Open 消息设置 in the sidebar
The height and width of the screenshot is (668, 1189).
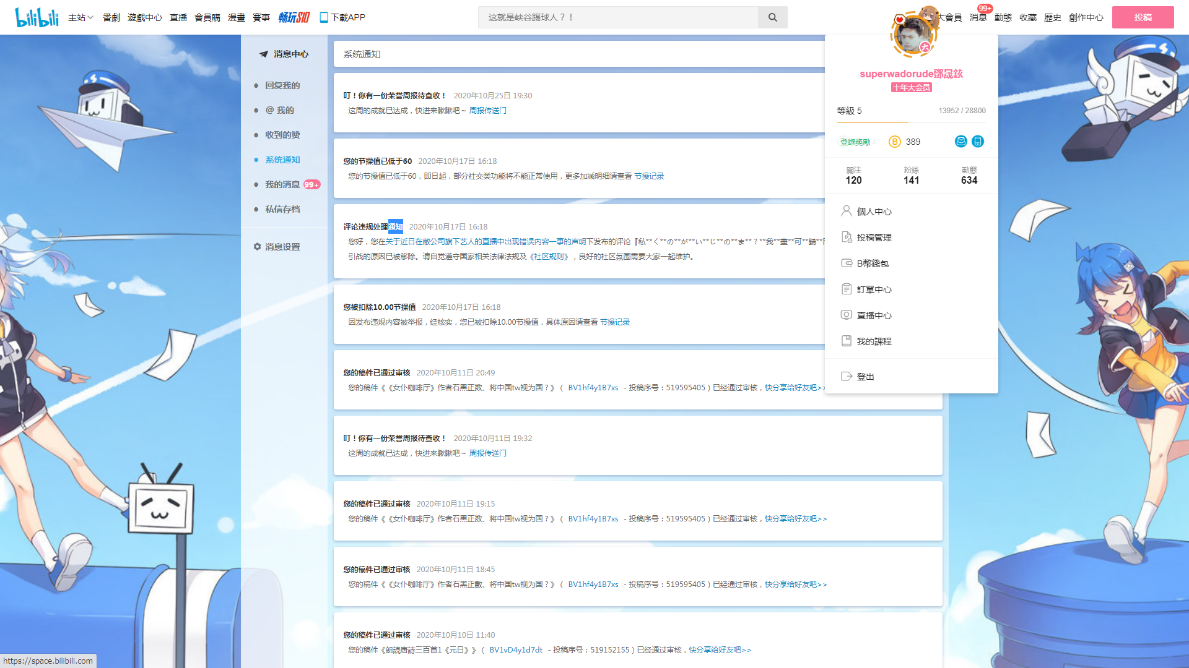[x=282, y=246]
